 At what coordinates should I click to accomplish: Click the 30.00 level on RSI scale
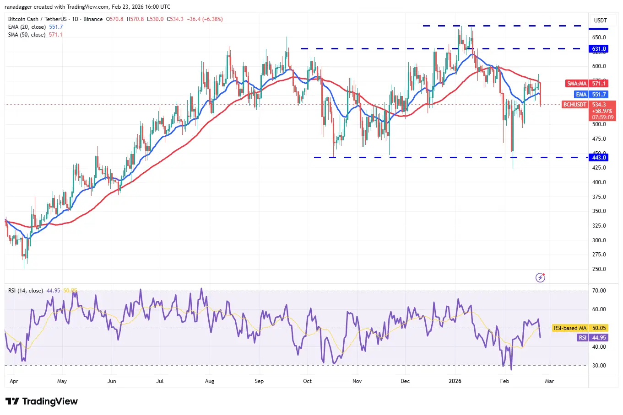pos(599,366)
